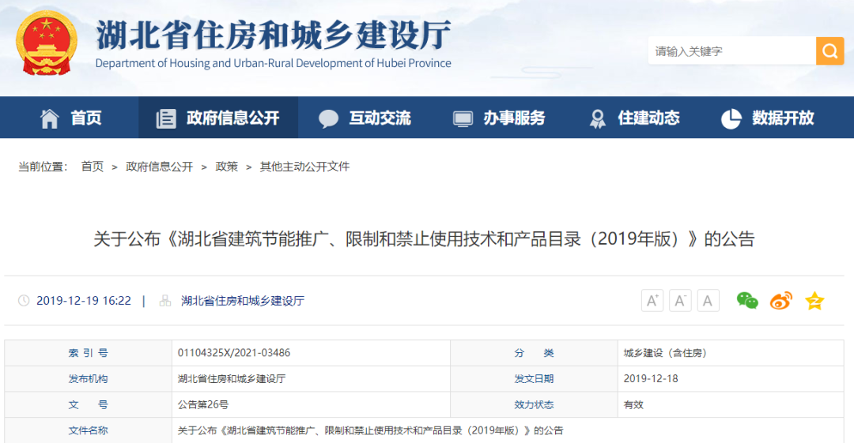The image size is (854, 443).
Task: Open the 首页 home navigation tab
Action: coord(71,118)
